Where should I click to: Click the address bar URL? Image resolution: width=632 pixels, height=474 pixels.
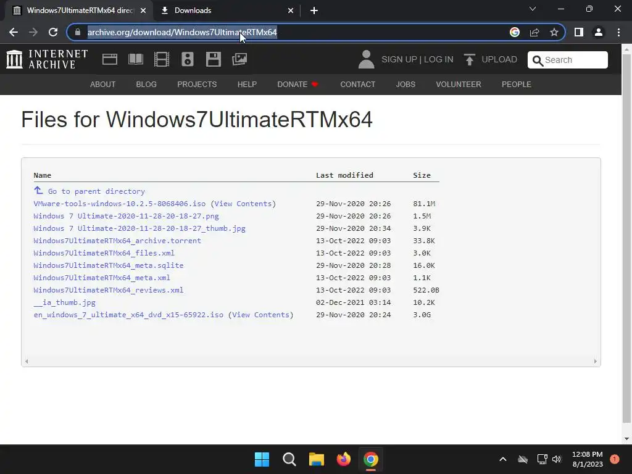tap(182, 32)
